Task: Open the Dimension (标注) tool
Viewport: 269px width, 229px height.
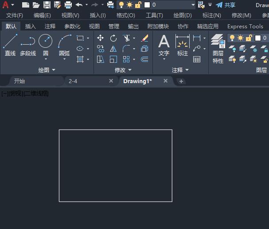Action: [183, 45]
